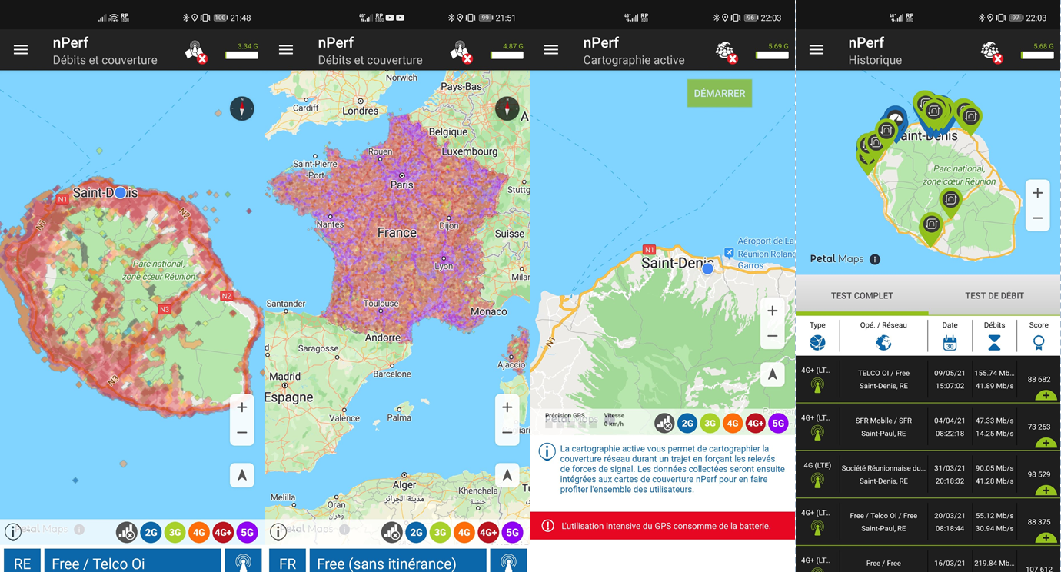Switch to the TEST DE DÉBIT tab
This screenshot has width=1061, height=572.
[995, 295]
